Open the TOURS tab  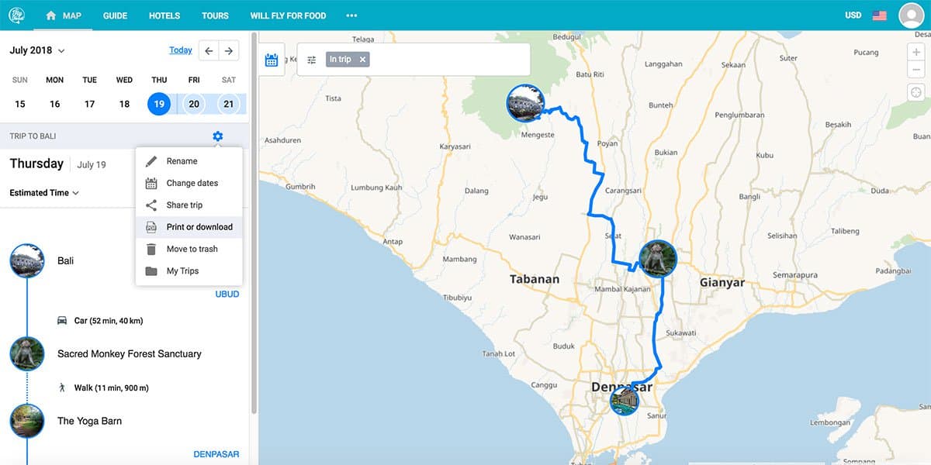point(215,15)
